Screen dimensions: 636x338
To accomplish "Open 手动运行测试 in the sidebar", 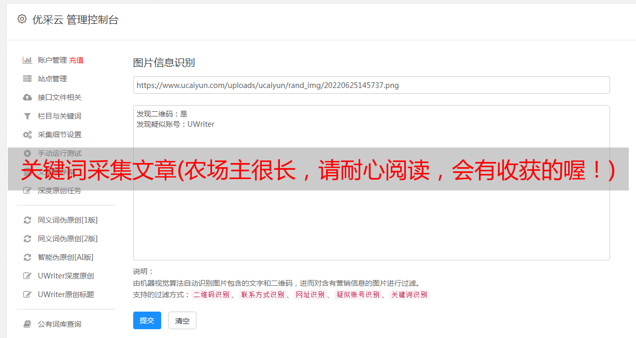I will click(x=60, y=153).
